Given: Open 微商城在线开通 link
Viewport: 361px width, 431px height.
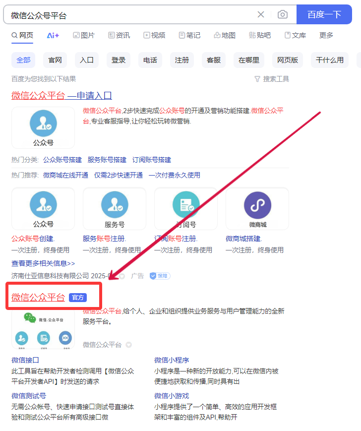Looking at the screenshot, I should [x=65, y=175].
